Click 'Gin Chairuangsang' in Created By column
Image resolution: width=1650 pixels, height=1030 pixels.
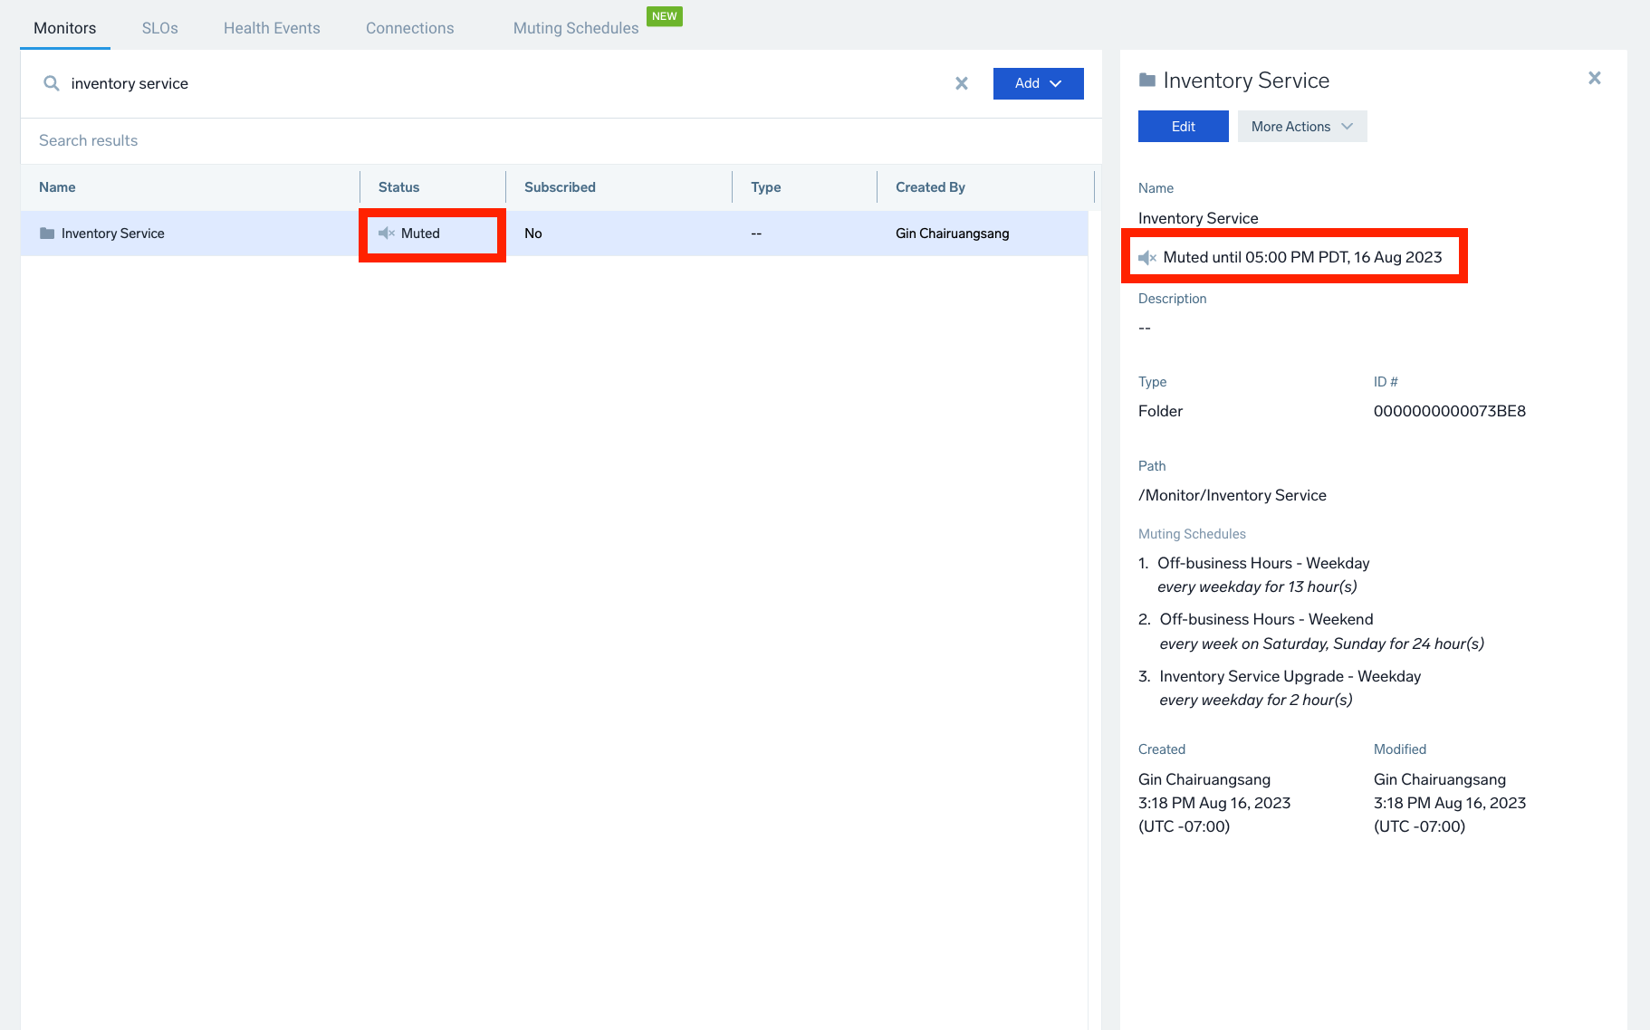pos(953,234)
